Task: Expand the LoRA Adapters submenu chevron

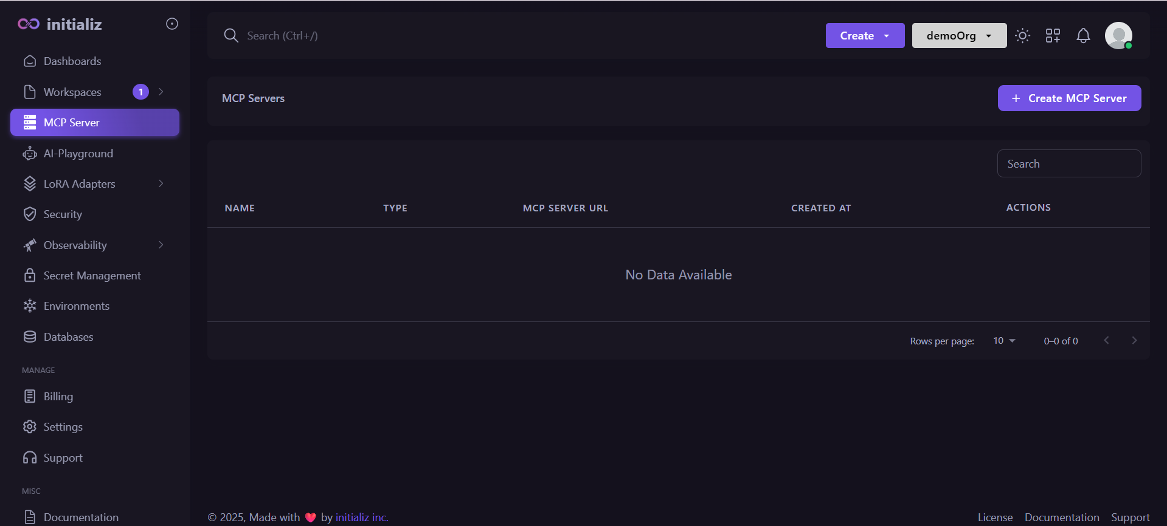Action: pos(161,183)
